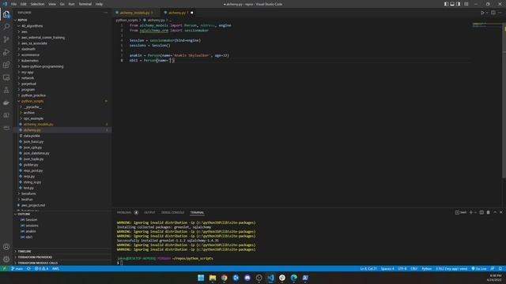The width and height of the screenshot is (506, 284).
Task: Open the errors and warnings count in status bar
Action: click(x=41, y=268)
